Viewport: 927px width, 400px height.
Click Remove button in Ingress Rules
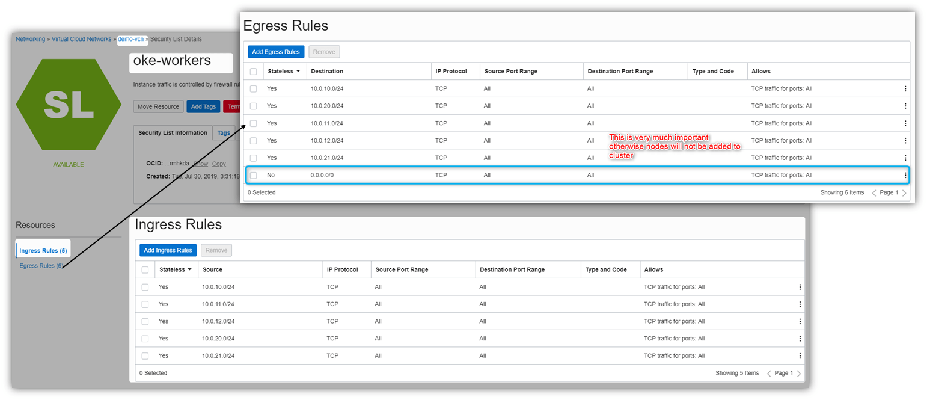coord(216,250)
